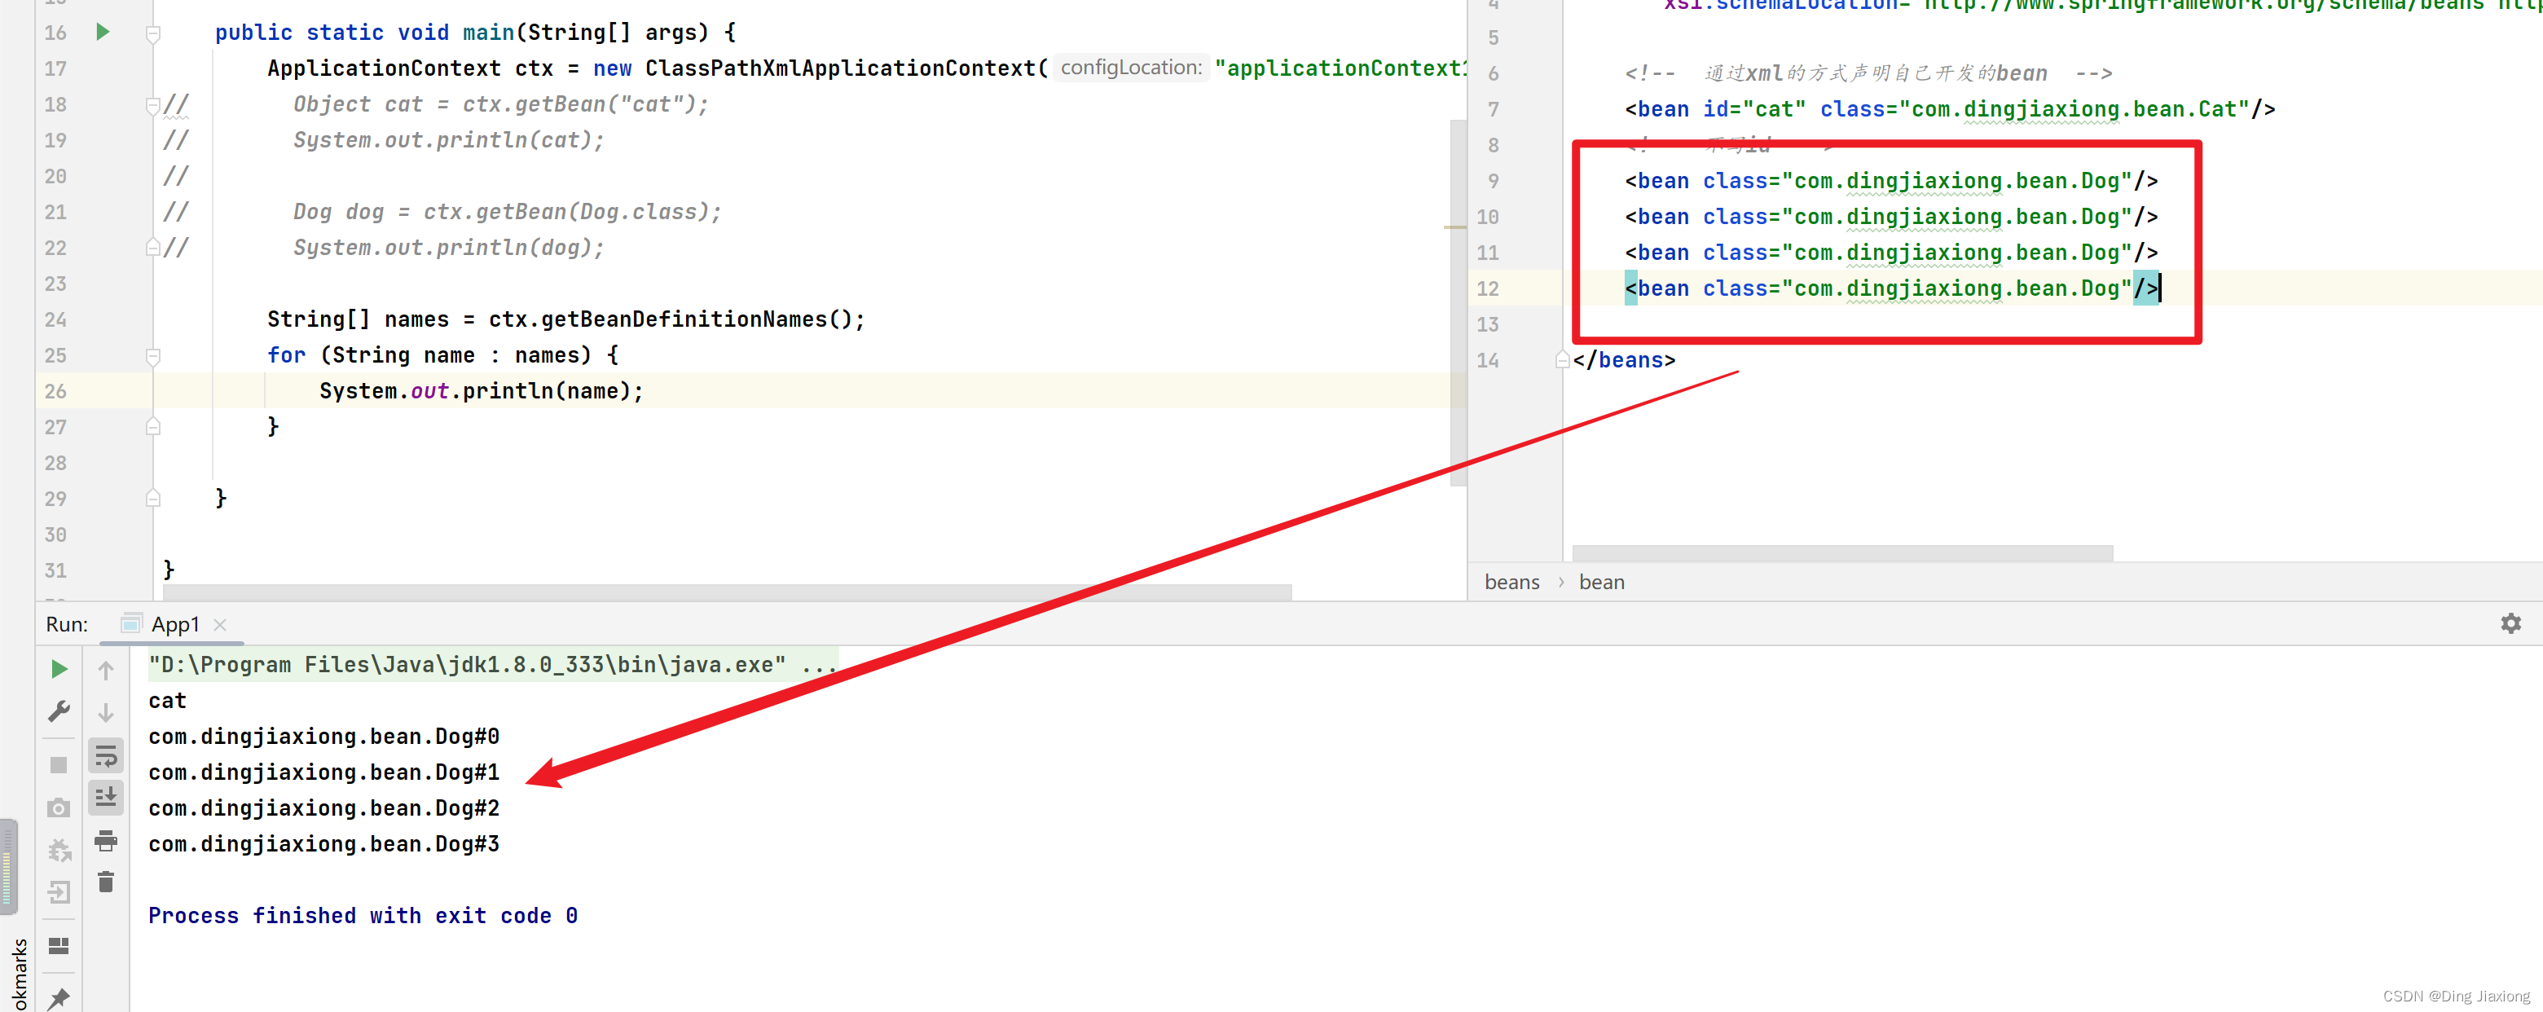Image resolution: width=2543 pixels, height=1012 pixels.
Task: Click the dump threads camera icon
Action: (x=59, y=808)
